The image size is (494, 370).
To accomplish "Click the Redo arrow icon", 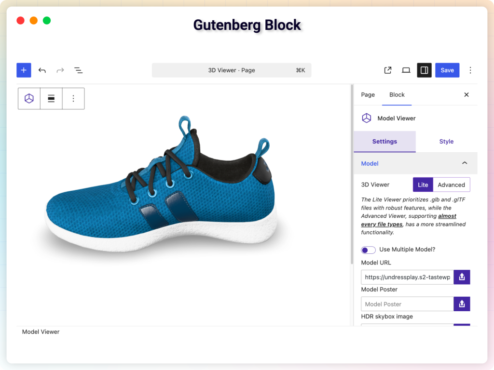I will tap(60, 70).
